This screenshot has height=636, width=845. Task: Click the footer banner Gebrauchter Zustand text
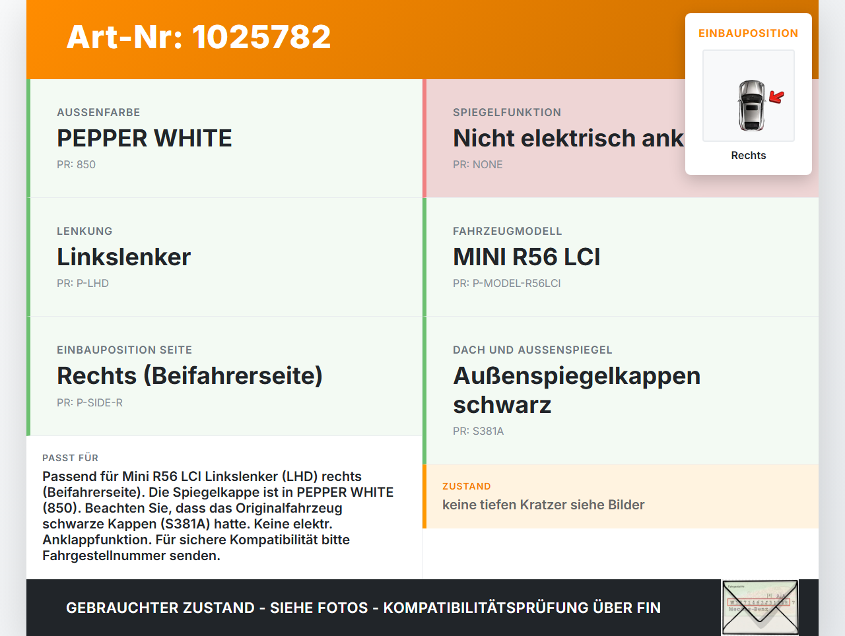tap(363, 608)
